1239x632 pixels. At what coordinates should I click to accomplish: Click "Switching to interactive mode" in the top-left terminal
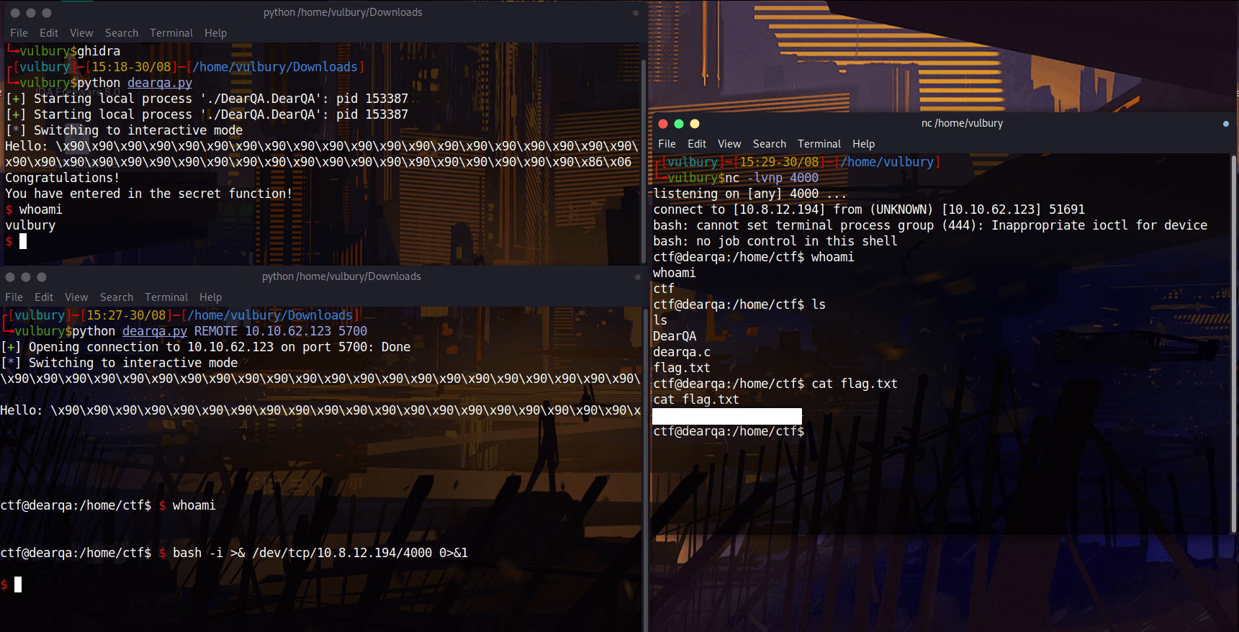pyautogui.click(x=138, y=130)
